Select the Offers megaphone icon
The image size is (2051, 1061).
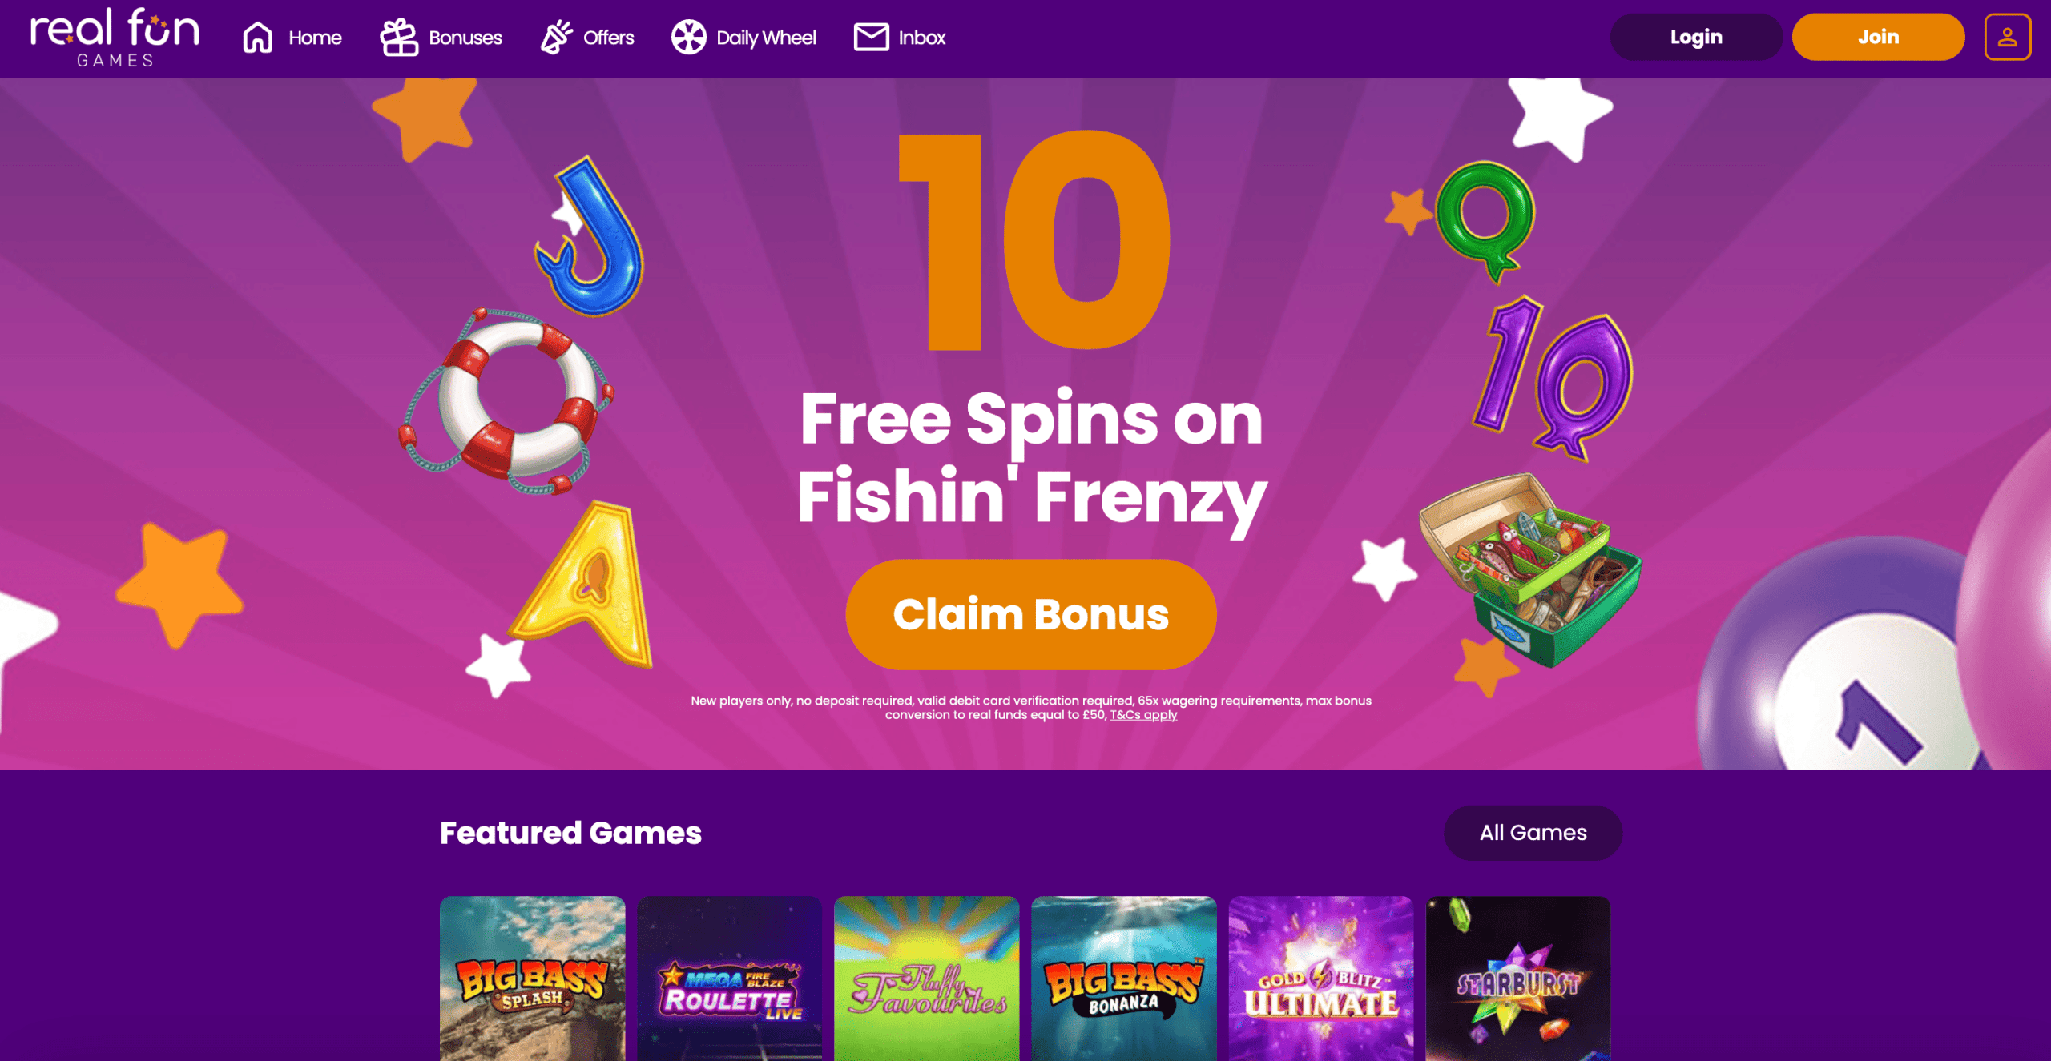pyautogui.click(x=555, y=36)
